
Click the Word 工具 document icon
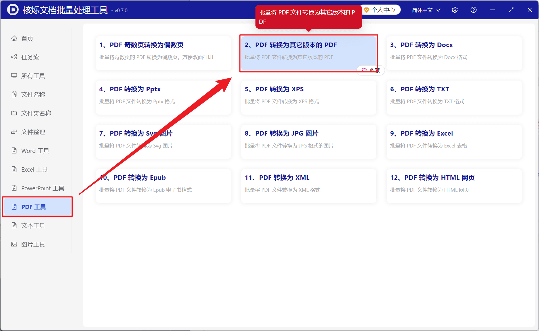click(x=14, y=151)
